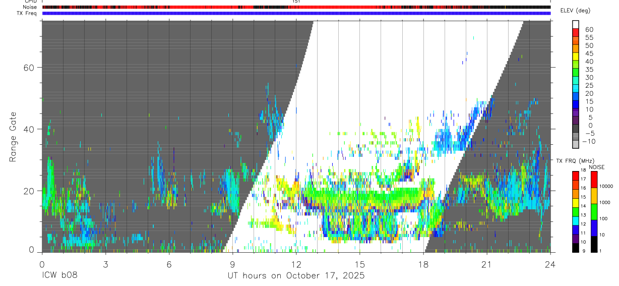Click the 'ELEV (deg)' colorbar title
Viewport: 619px width, 286px height.
click(575, 11)
